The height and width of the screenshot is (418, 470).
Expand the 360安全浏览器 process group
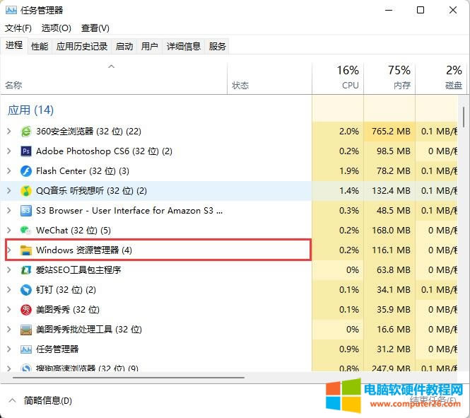click(x=9, y=132)
